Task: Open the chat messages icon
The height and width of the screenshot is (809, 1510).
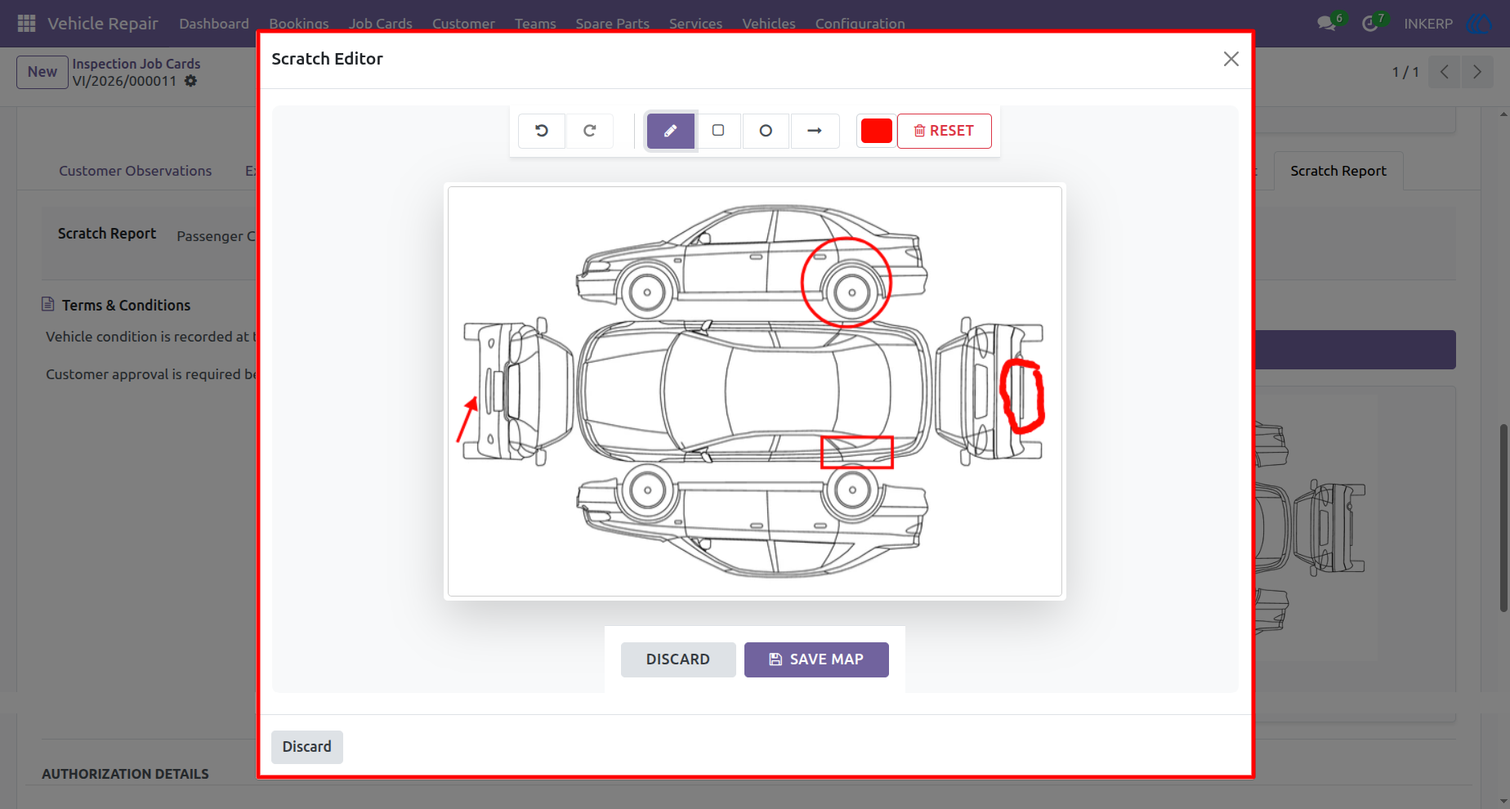Action: pyautogui.click(x=1327, y=24)
